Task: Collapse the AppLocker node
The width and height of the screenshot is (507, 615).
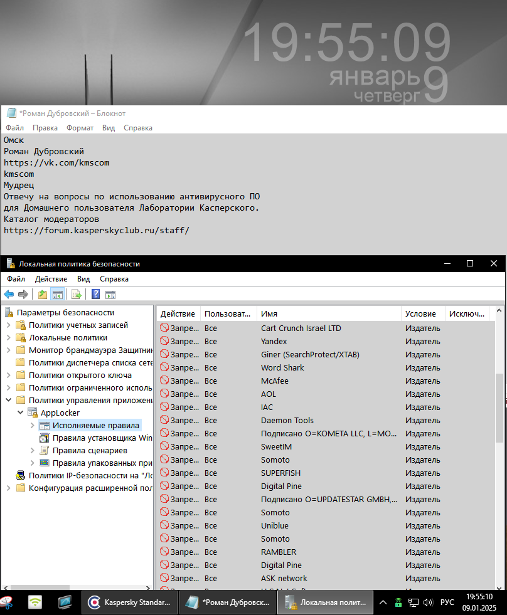Action: [x=21, y=413]
